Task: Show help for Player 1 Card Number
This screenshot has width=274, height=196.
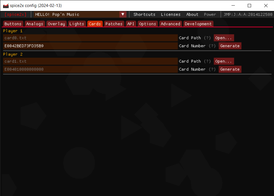Action: pyautogui.click(x=212, y=46)
